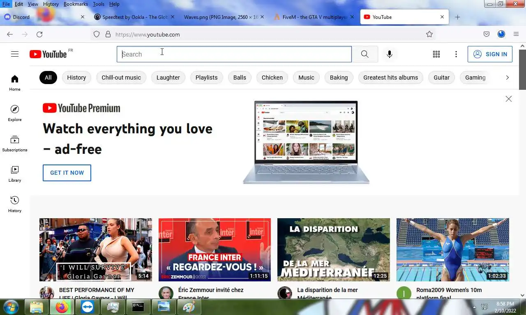Open the three-dot settings menu
526x315 pixels.
456,54
